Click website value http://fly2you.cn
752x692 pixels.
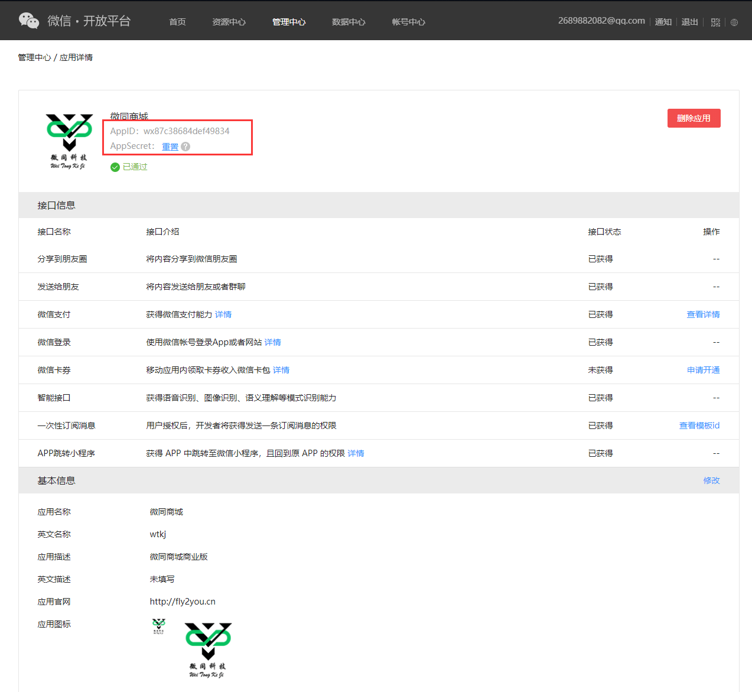click(183, 602)
